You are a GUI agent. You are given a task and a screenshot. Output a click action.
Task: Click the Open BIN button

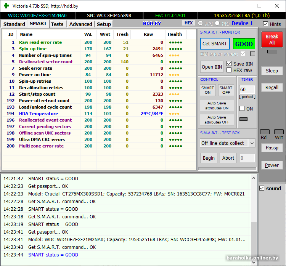(x=212, y=67)
